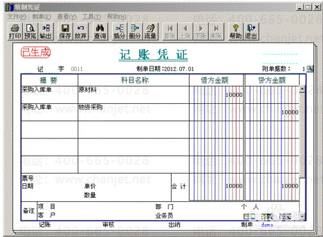Viewport: 323px width, 237px height.
Task: Select 原材料 account name cell
Action: pyautogui.click(x=133, y=95)
